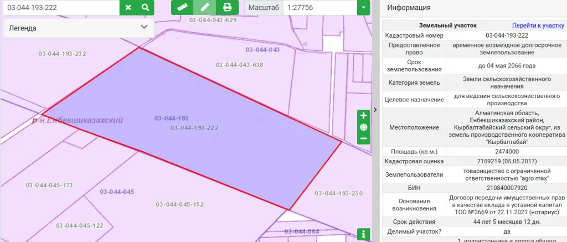567x242 pixels.
Task: Open the Масштаб scale dropdown arrow
Action: (363, 8)
